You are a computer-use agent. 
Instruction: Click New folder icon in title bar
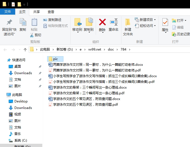pos(19,4)
